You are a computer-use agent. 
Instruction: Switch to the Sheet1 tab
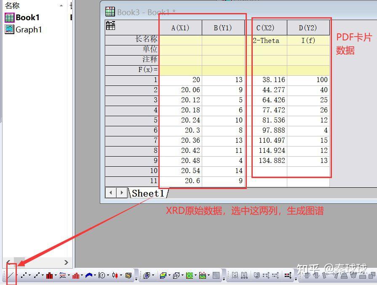click(148, 193)
